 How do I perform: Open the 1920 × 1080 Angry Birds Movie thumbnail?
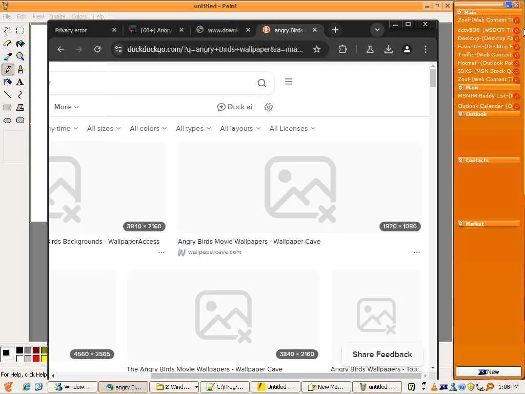coord(300,188)
